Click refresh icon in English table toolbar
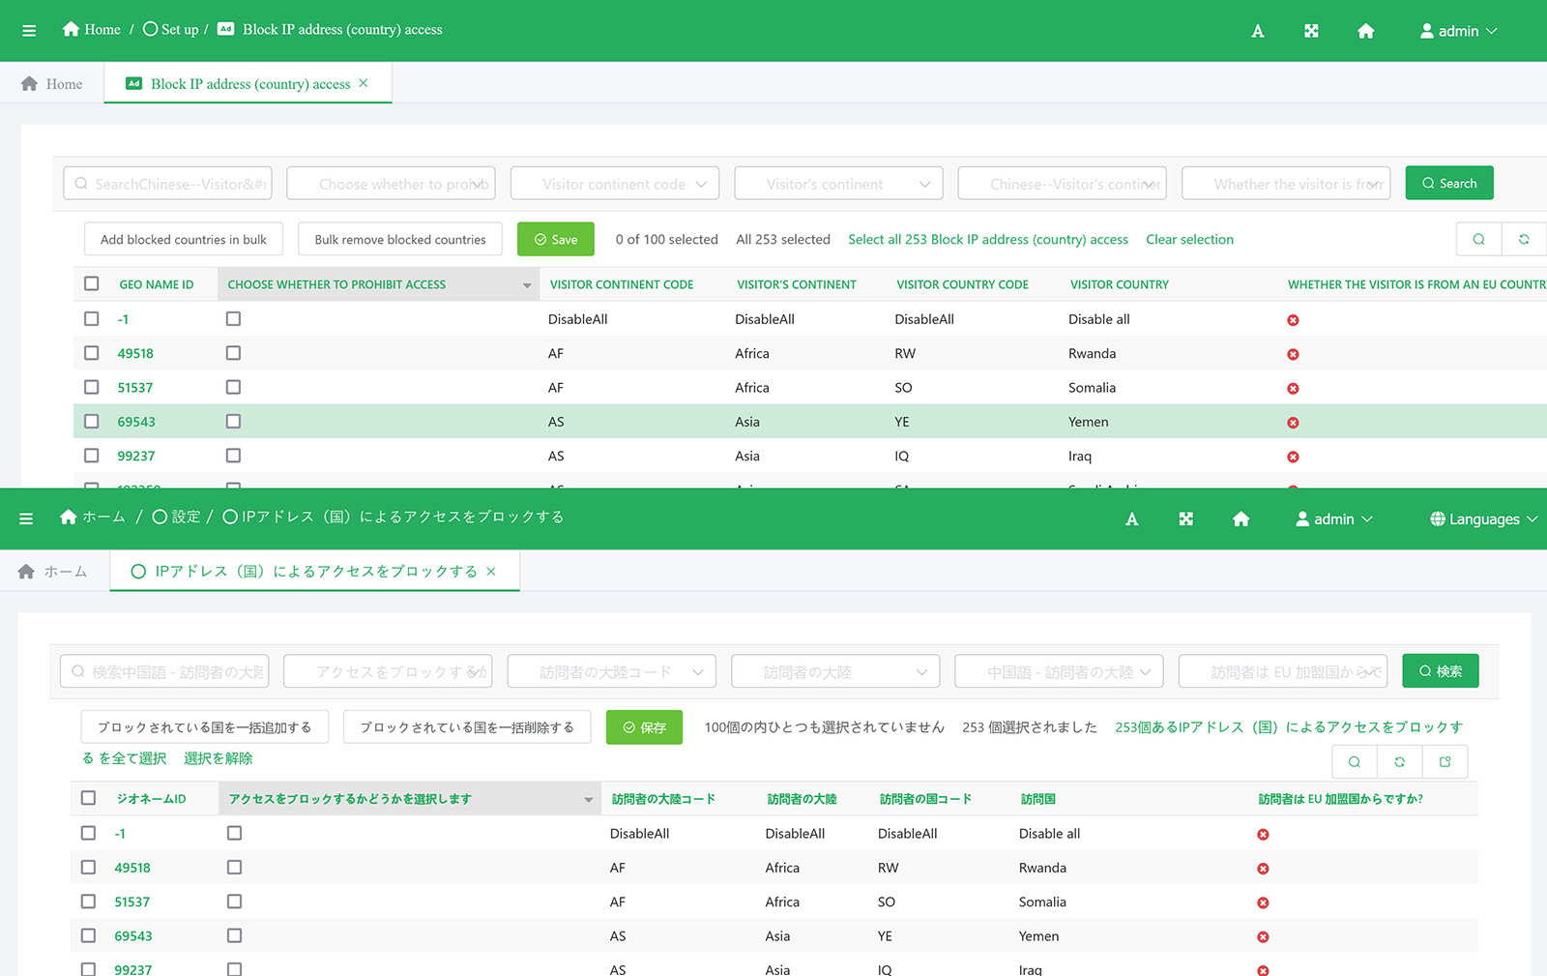Image resolution: width=1547 pixels, height=976 pixels. tap(1524, 239)
